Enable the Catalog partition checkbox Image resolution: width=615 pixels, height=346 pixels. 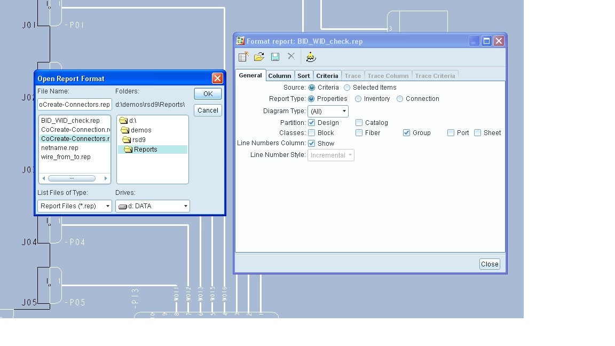point(359,123)
